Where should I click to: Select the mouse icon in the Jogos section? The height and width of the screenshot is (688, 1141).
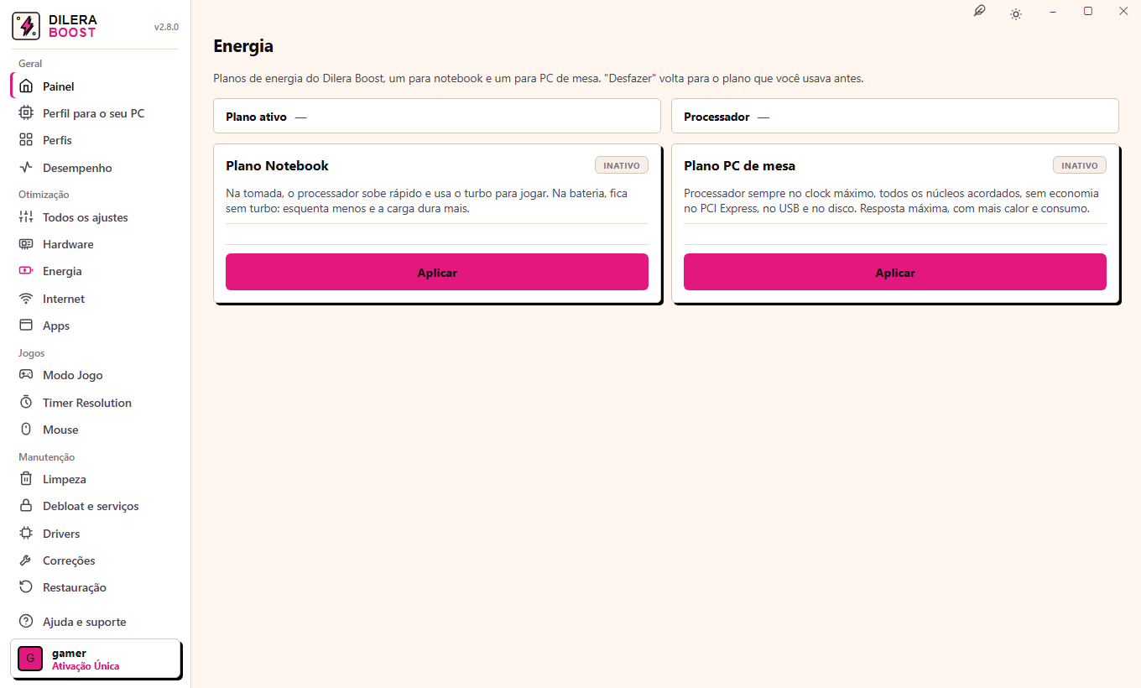tap(26, 430)
